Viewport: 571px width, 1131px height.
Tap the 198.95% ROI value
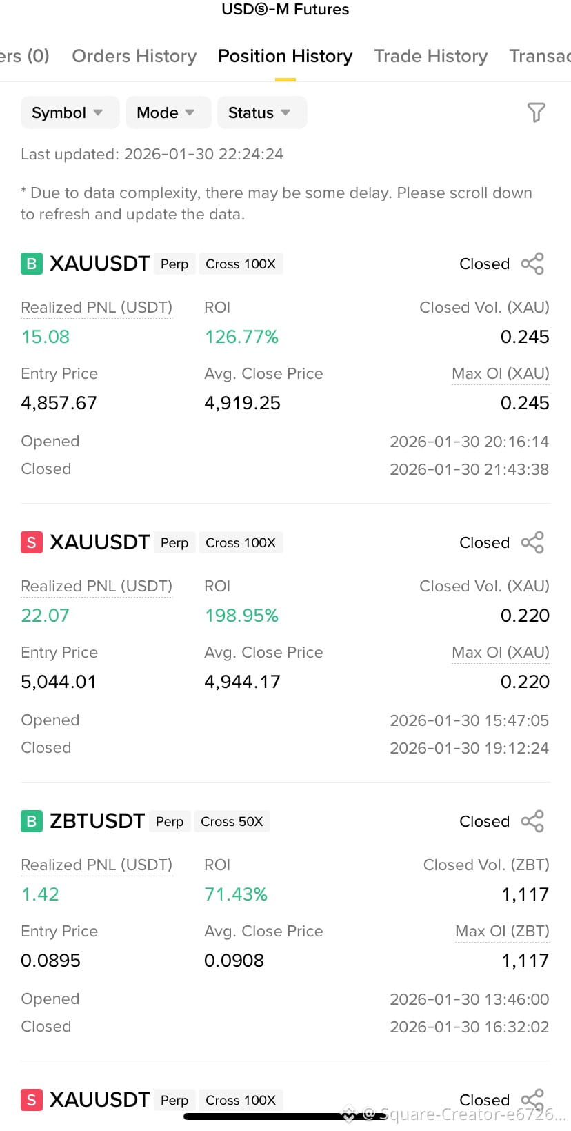[x=241, y=616]
